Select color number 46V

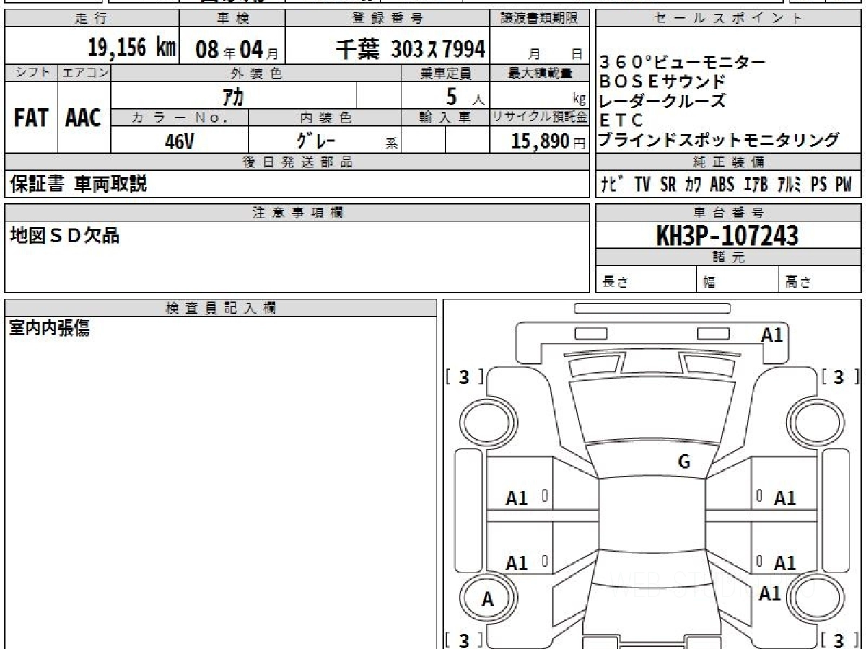(179, 142)
